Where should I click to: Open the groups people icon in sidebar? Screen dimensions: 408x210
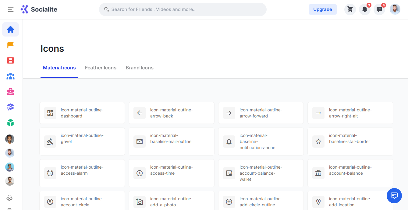click(x=11, y=76)
